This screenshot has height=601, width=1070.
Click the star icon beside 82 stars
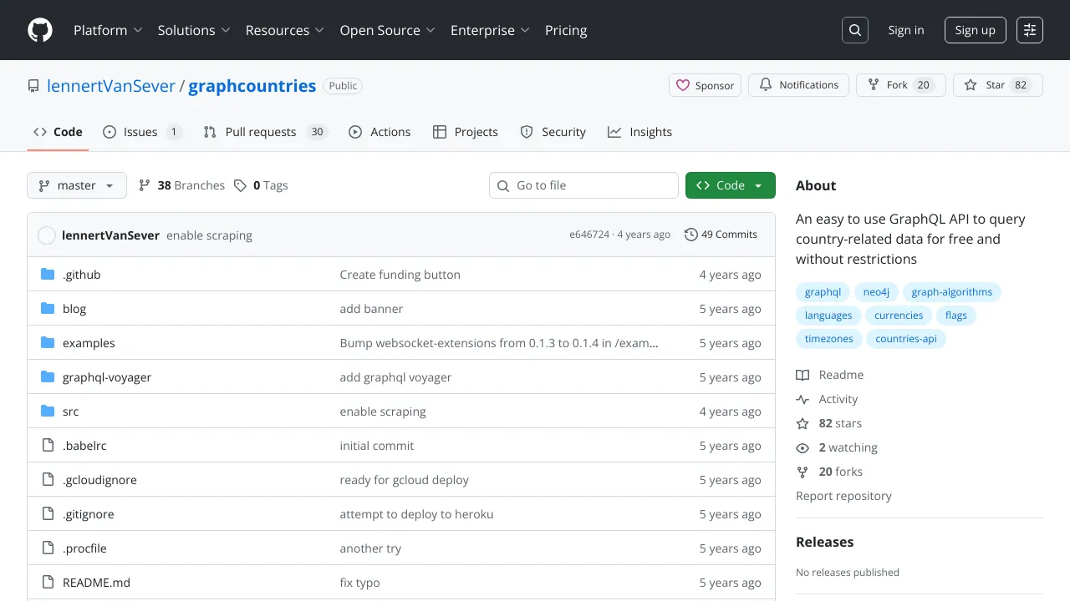click(x=802, y=423)
